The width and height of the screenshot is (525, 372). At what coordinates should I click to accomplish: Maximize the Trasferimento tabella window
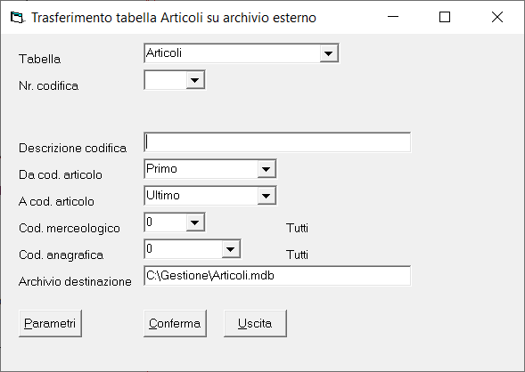click(445, 17)
